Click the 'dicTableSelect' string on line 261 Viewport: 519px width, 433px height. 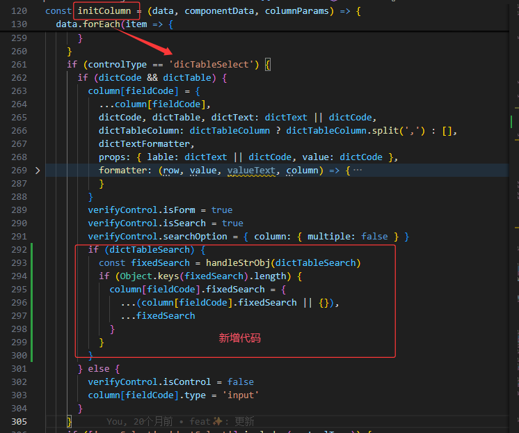213,65
